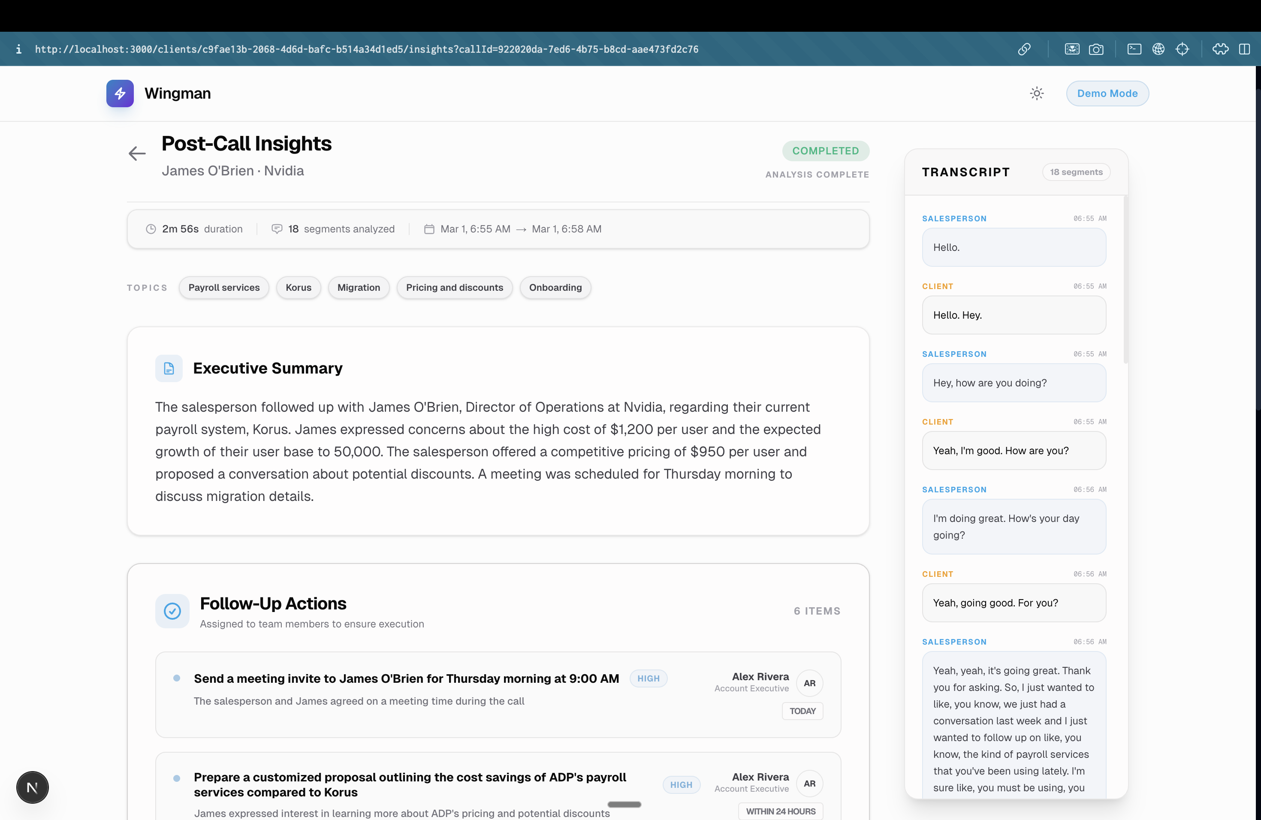Select the crosshair element picker icon
The image size is (1261, 820).
(x=1182, y=49)
